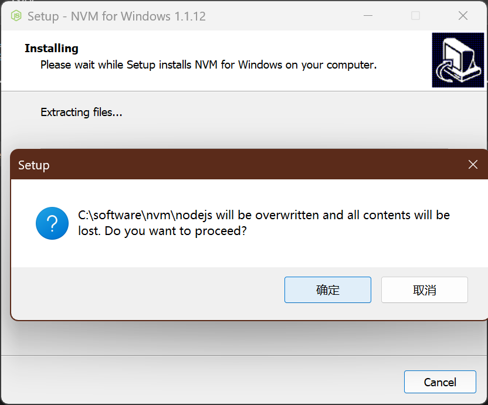Click the greyed-out maximize button

(415, 16)
